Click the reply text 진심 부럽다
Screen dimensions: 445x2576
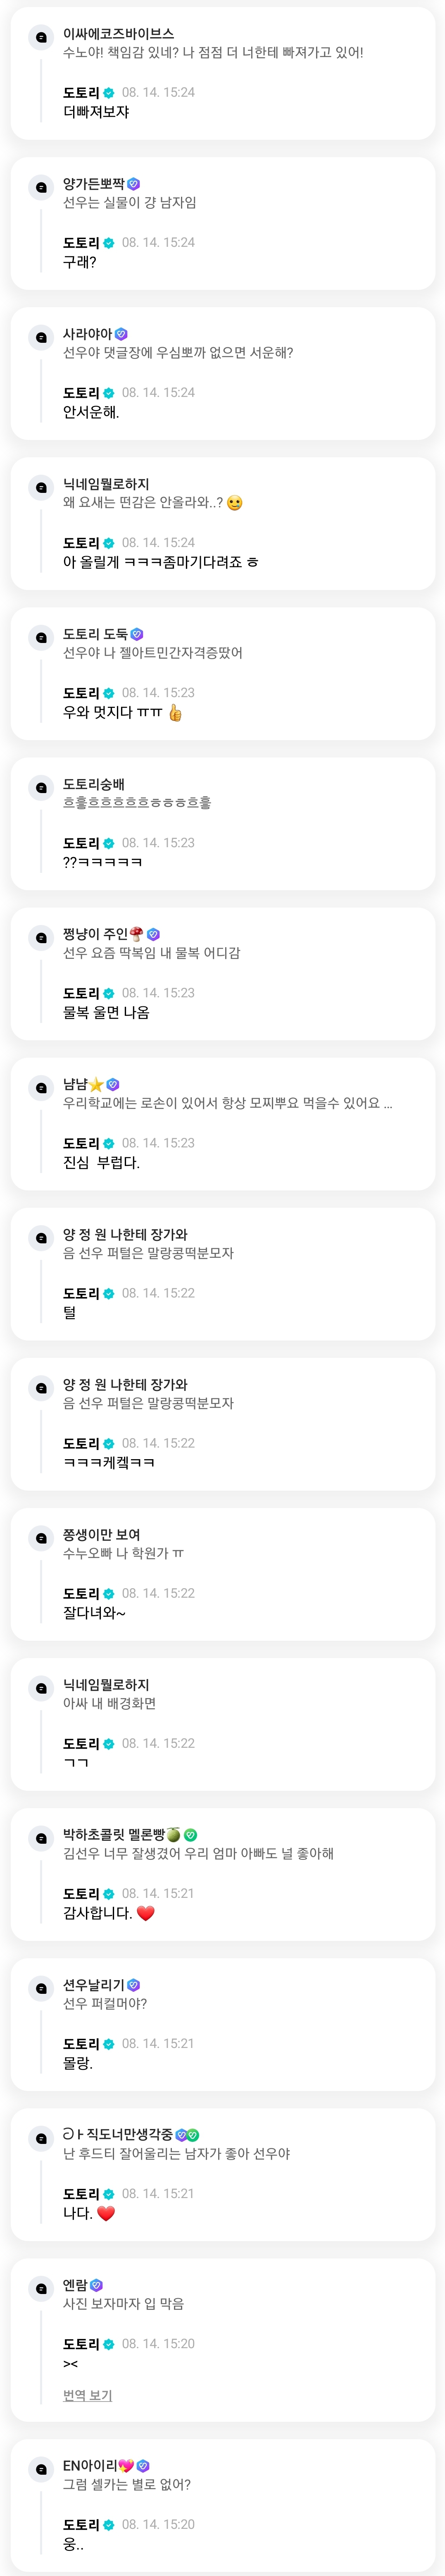pyautogui.click(x=101, y=1162)
